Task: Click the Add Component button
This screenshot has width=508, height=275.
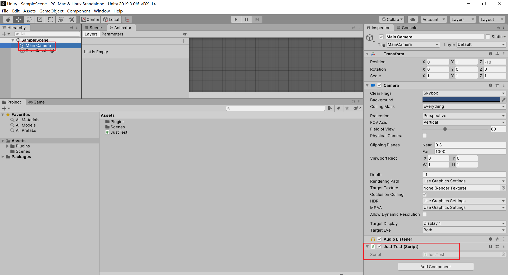Action: pyautogui.click(x=436, y=267)
